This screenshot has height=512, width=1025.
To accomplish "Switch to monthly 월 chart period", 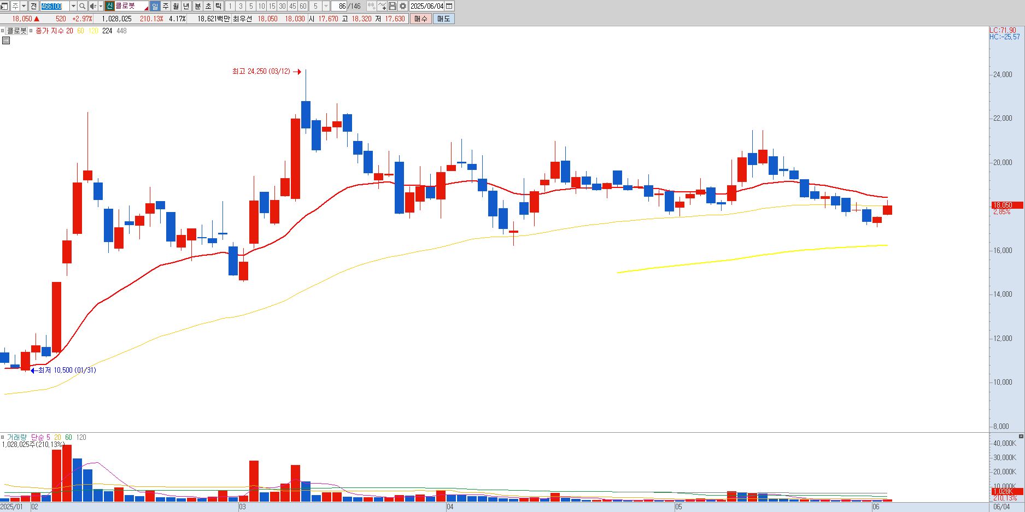I will click(176, 6).
